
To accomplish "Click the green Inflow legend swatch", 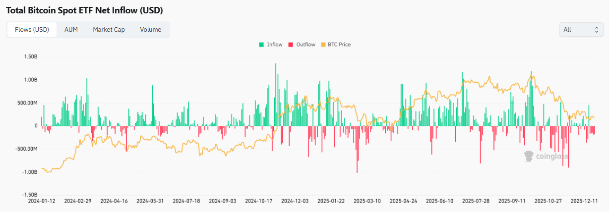I will pos(261,45).
